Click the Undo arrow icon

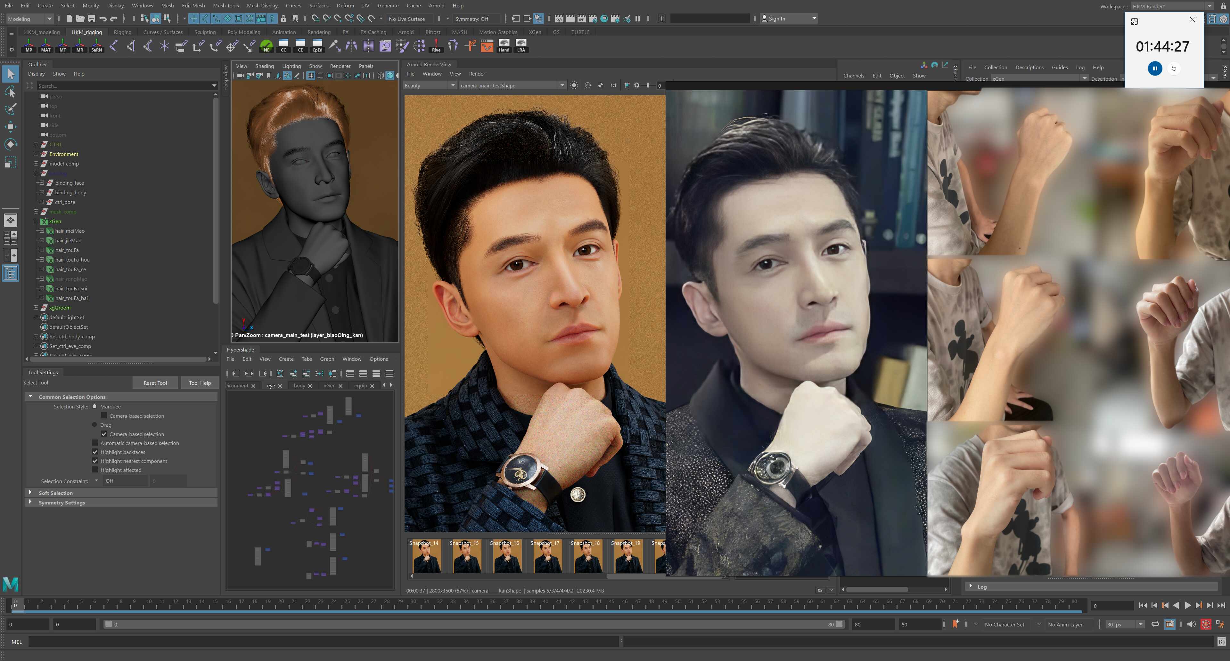(x=102, y=19)
